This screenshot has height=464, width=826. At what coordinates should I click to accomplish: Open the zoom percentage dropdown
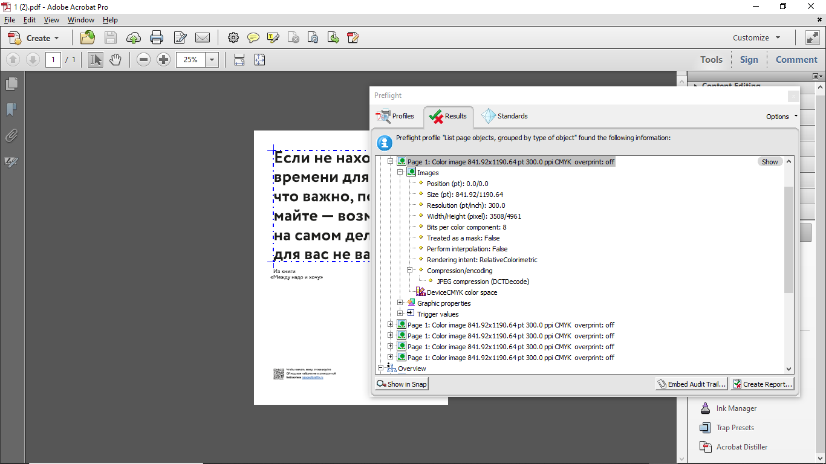coord(212,60)
